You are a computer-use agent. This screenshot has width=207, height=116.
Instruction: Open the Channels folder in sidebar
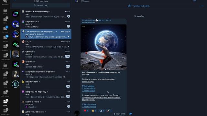click(x=5, y=66)
